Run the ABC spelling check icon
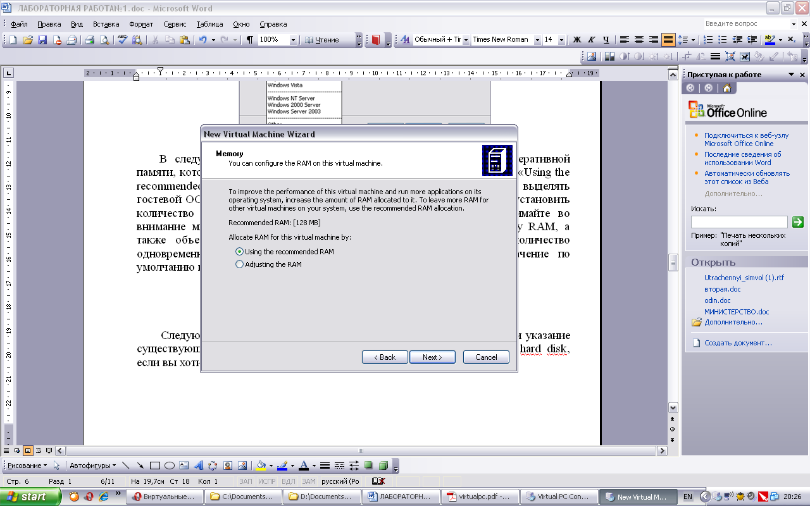 (x=123, y=40)
